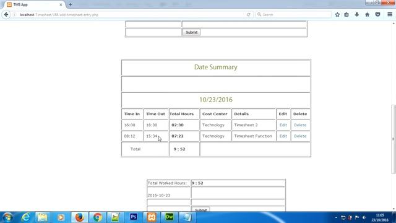Open the XAMPP taskbar icon
The image size is (396, 223).
click(152, 217)
